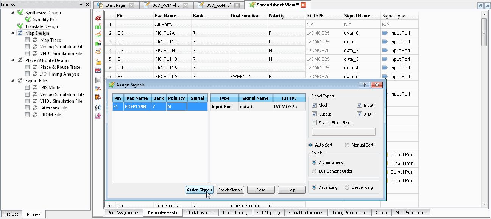Check the Bitstream File box
Image resolution: width=491 pixels, height=219 pixels.
click(27, 108)
